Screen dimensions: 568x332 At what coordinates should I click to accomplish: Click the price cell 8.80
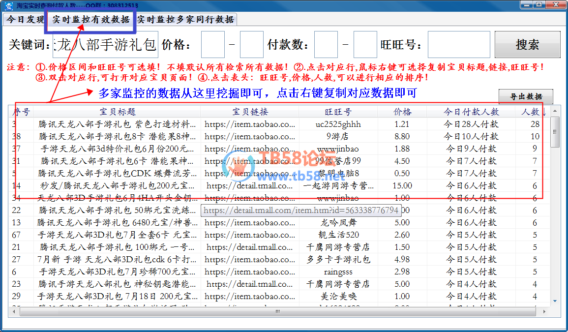point(402,136)
